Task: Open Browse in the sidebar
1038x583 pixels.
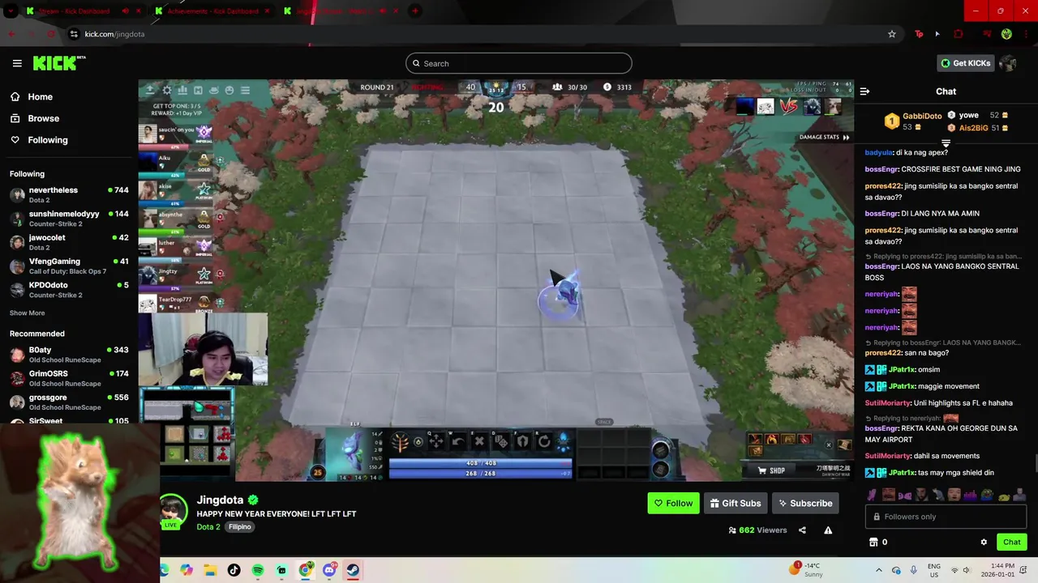Action: 43,118
